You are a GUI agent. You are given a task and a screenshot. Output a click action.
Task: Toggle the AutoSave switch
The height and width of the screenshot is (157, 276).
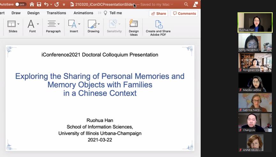(20, 4)
